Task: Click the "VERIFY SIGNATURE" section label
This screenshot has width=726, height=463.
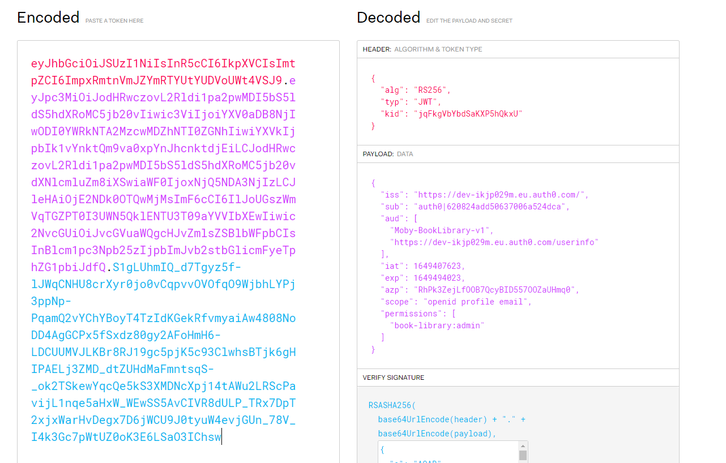Action: 394,378
